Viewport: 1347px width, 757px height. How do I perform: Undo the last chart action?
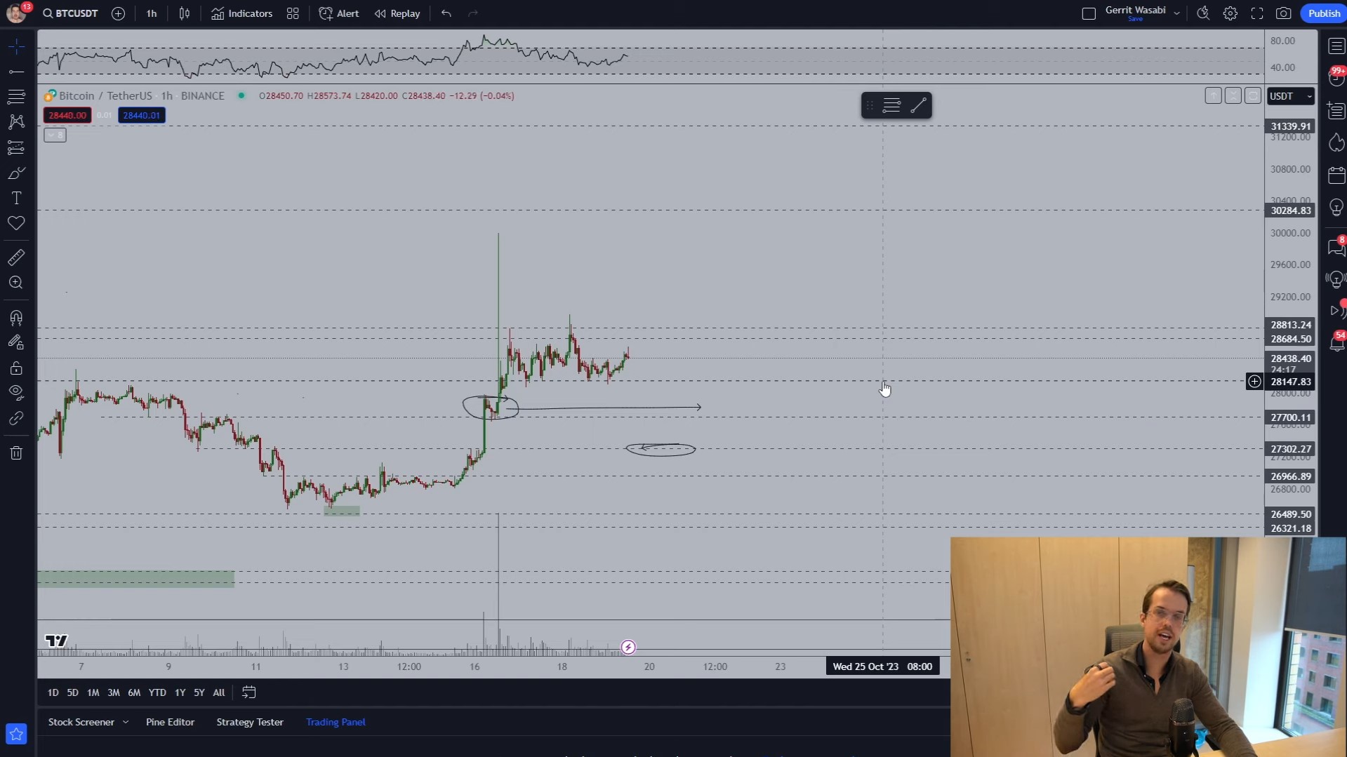click(x=446, y=13)
